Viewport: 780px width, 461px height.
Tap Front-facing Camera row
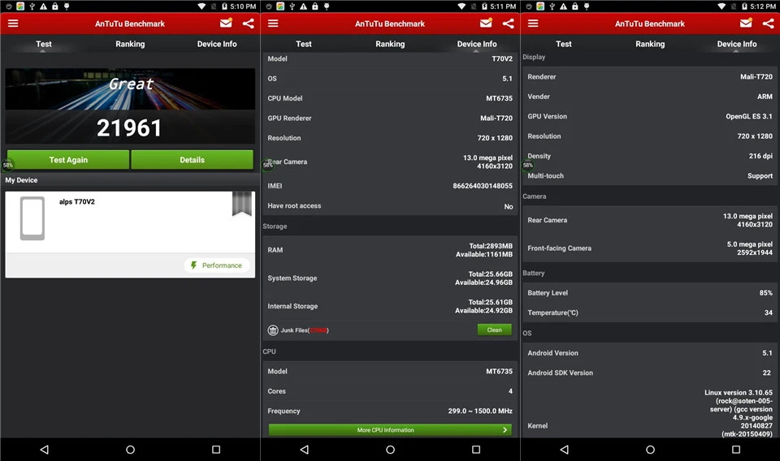coord(650,248)
